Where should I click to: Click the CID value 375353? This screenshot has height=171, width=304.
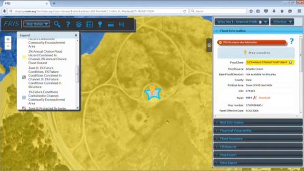coord(250,91)
